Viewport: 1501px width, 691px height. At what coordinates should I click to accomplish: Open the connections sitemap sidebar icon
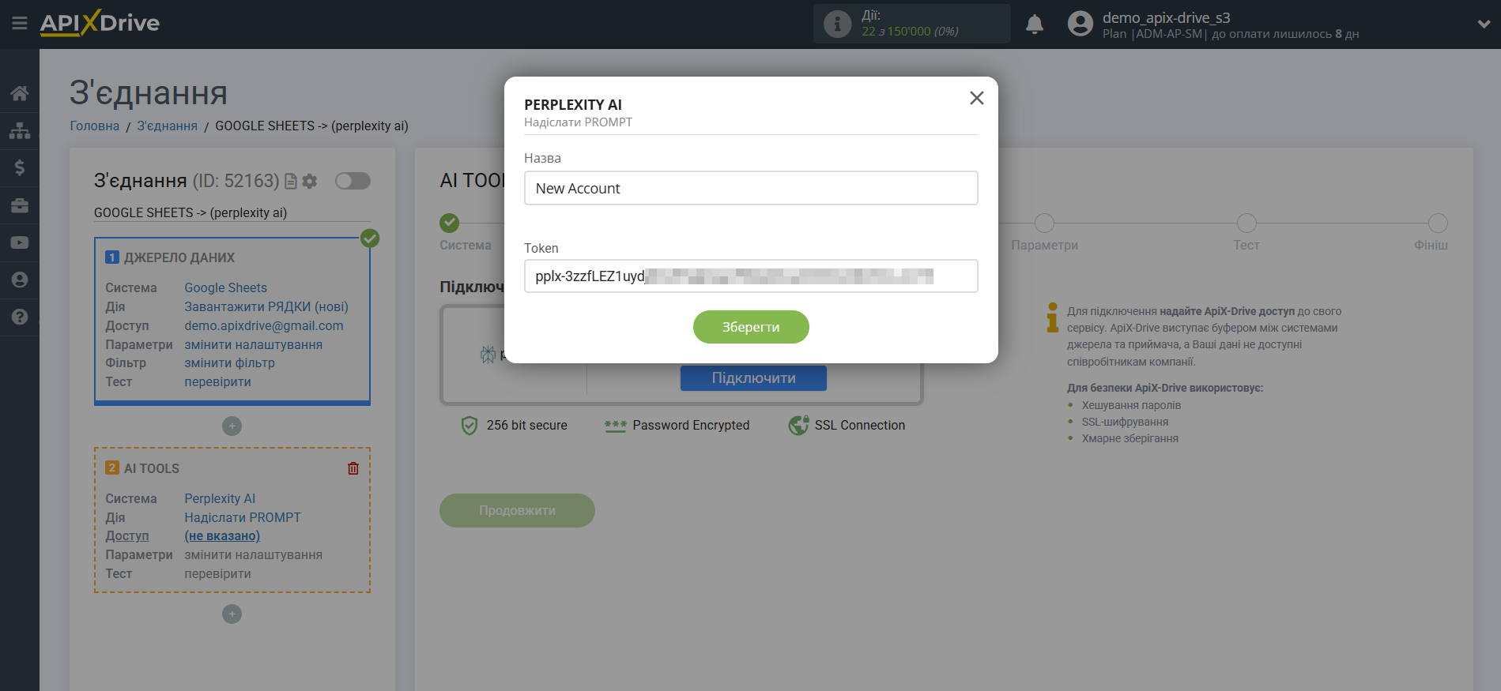click(20, 130)
